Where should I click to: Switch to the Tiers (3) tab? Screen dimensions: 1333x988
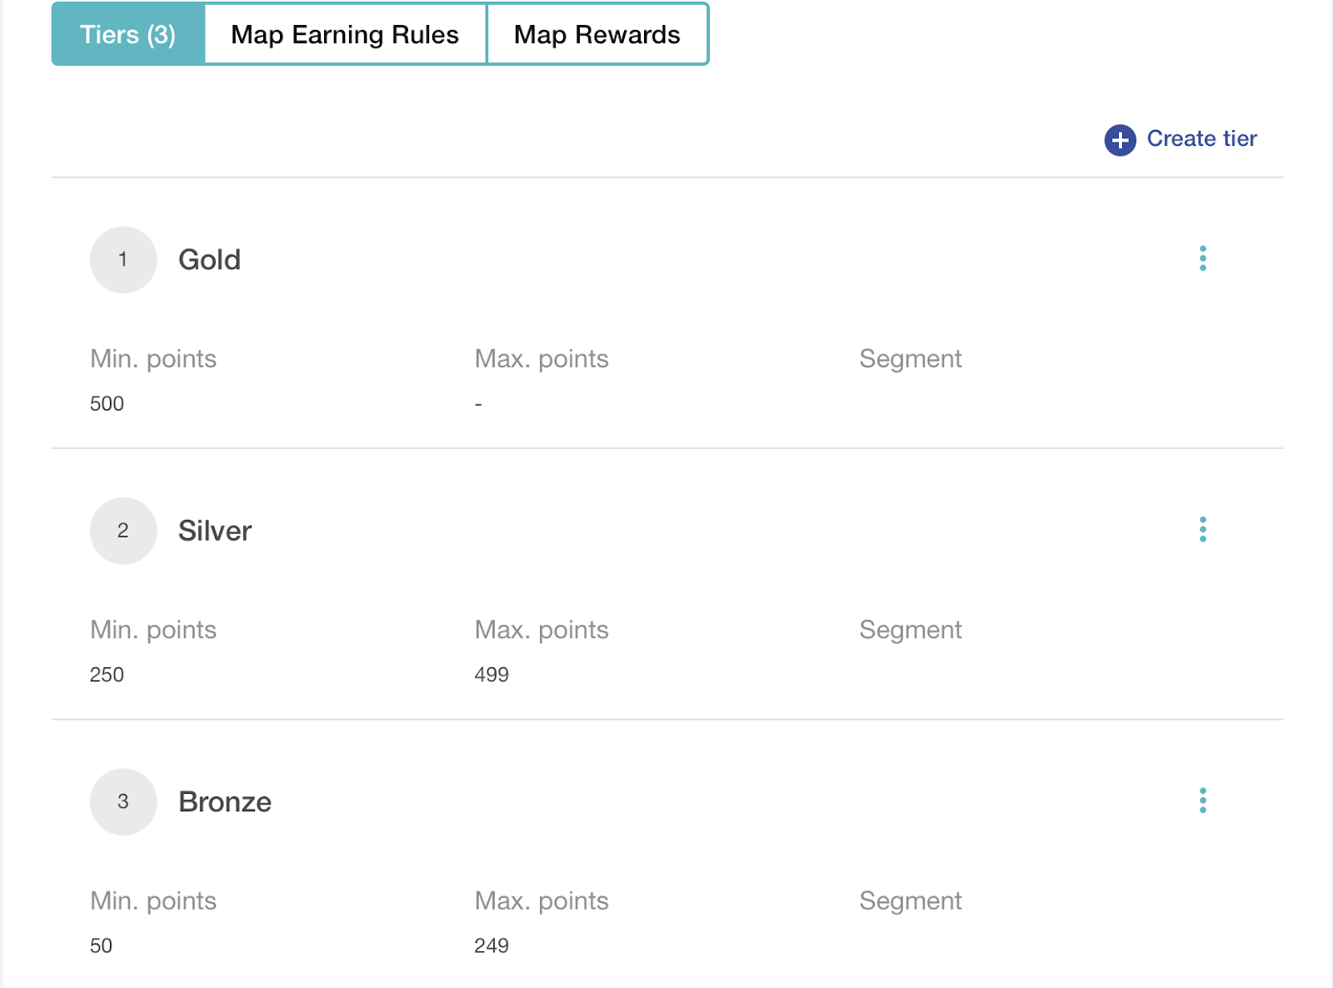pyautogui.click(x=128, y=34)
